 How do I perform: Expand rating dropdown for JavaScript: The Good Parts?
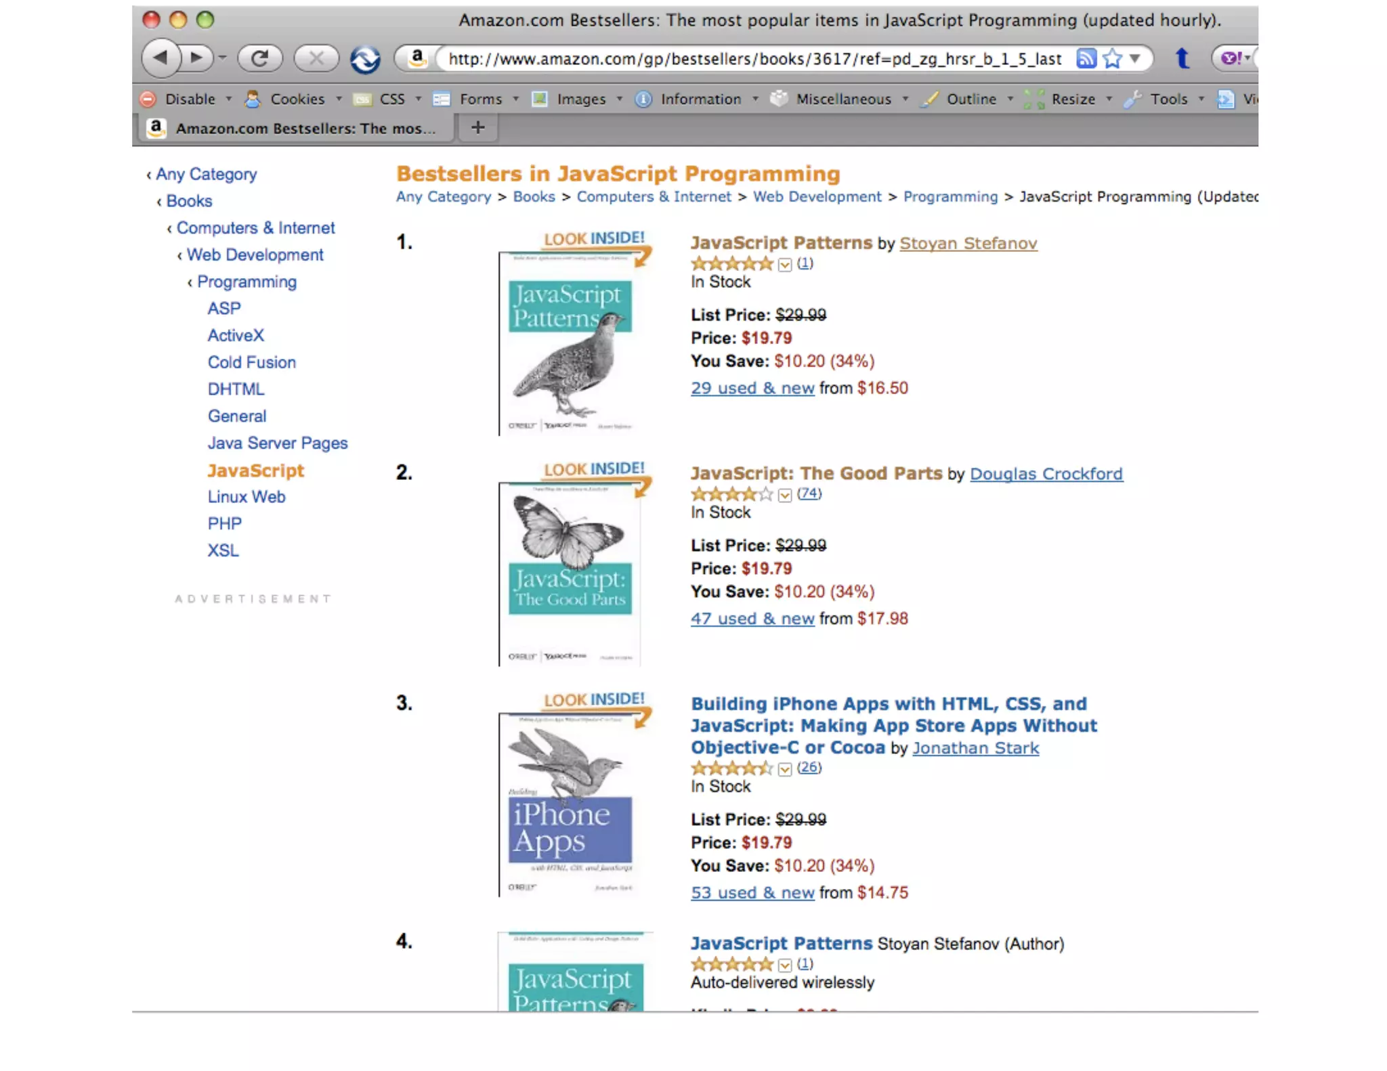pos(785,496)
